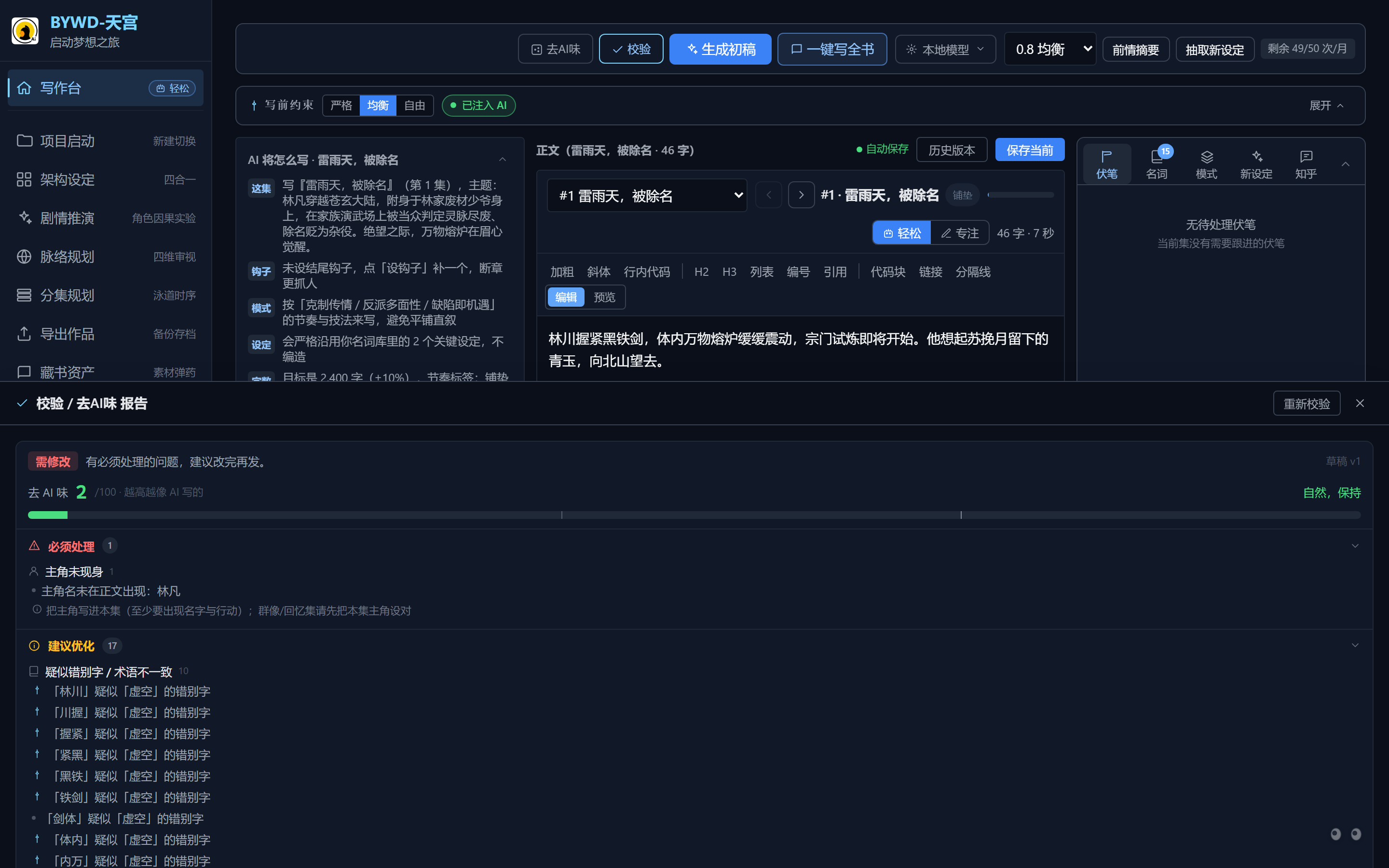Image resolution: width=1389 pixels, height=868 pixels.
Task: Click into the 正文 text editor
Action: click(x=800, y=350)
